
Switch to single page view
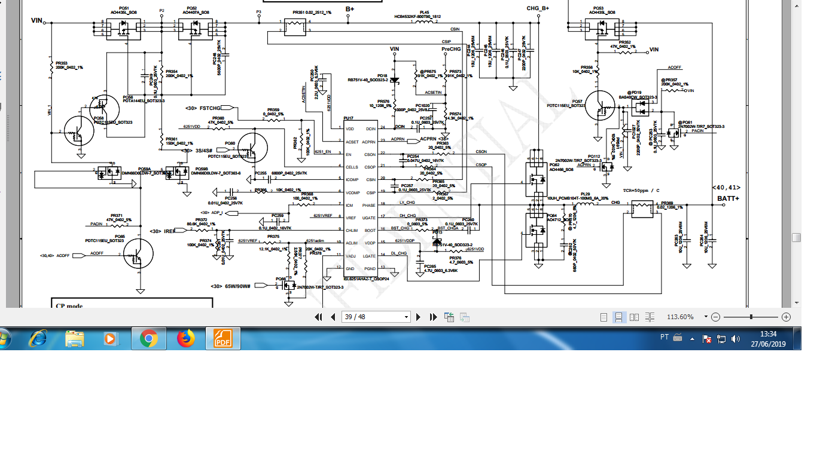(603, 317)
